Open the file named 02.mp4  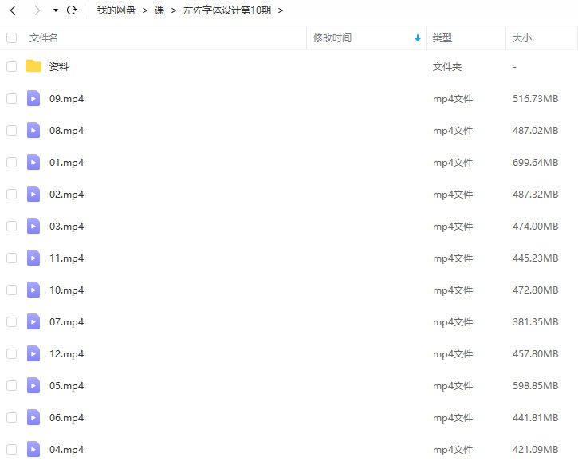click(66, 194)
